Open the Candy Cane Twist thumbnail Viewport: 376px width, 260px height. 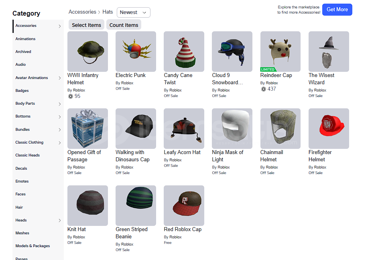coord(184,52)
